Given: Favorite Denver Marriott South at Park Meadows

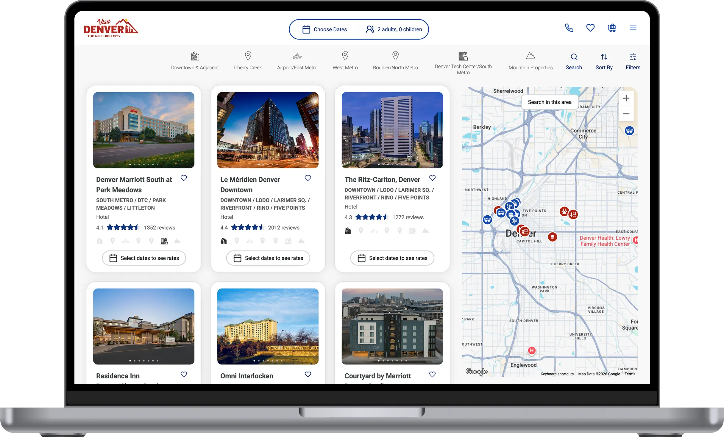Looking at the screenshot, I should tap(184, 178).
